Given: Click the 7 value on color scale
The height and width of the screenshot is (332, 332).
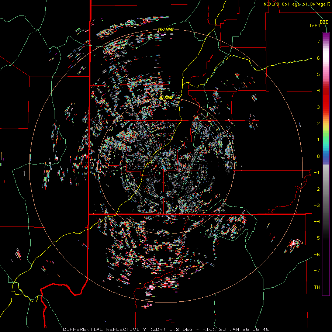Looking at the screenshot, I should click(x=318, y=41).
